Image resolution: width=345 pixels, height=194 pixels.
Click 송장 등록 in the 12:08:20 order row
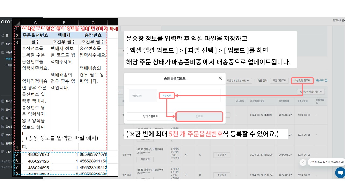coord(222,155)
